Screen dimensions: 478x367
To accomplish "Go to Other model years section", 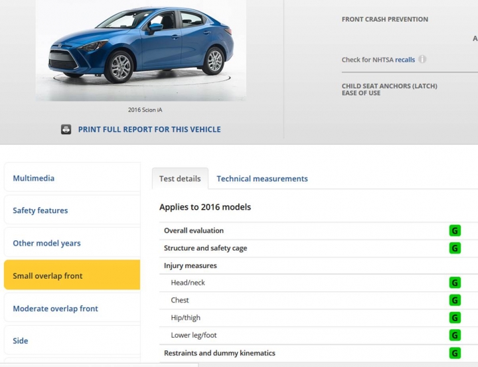I will (72, 243).
